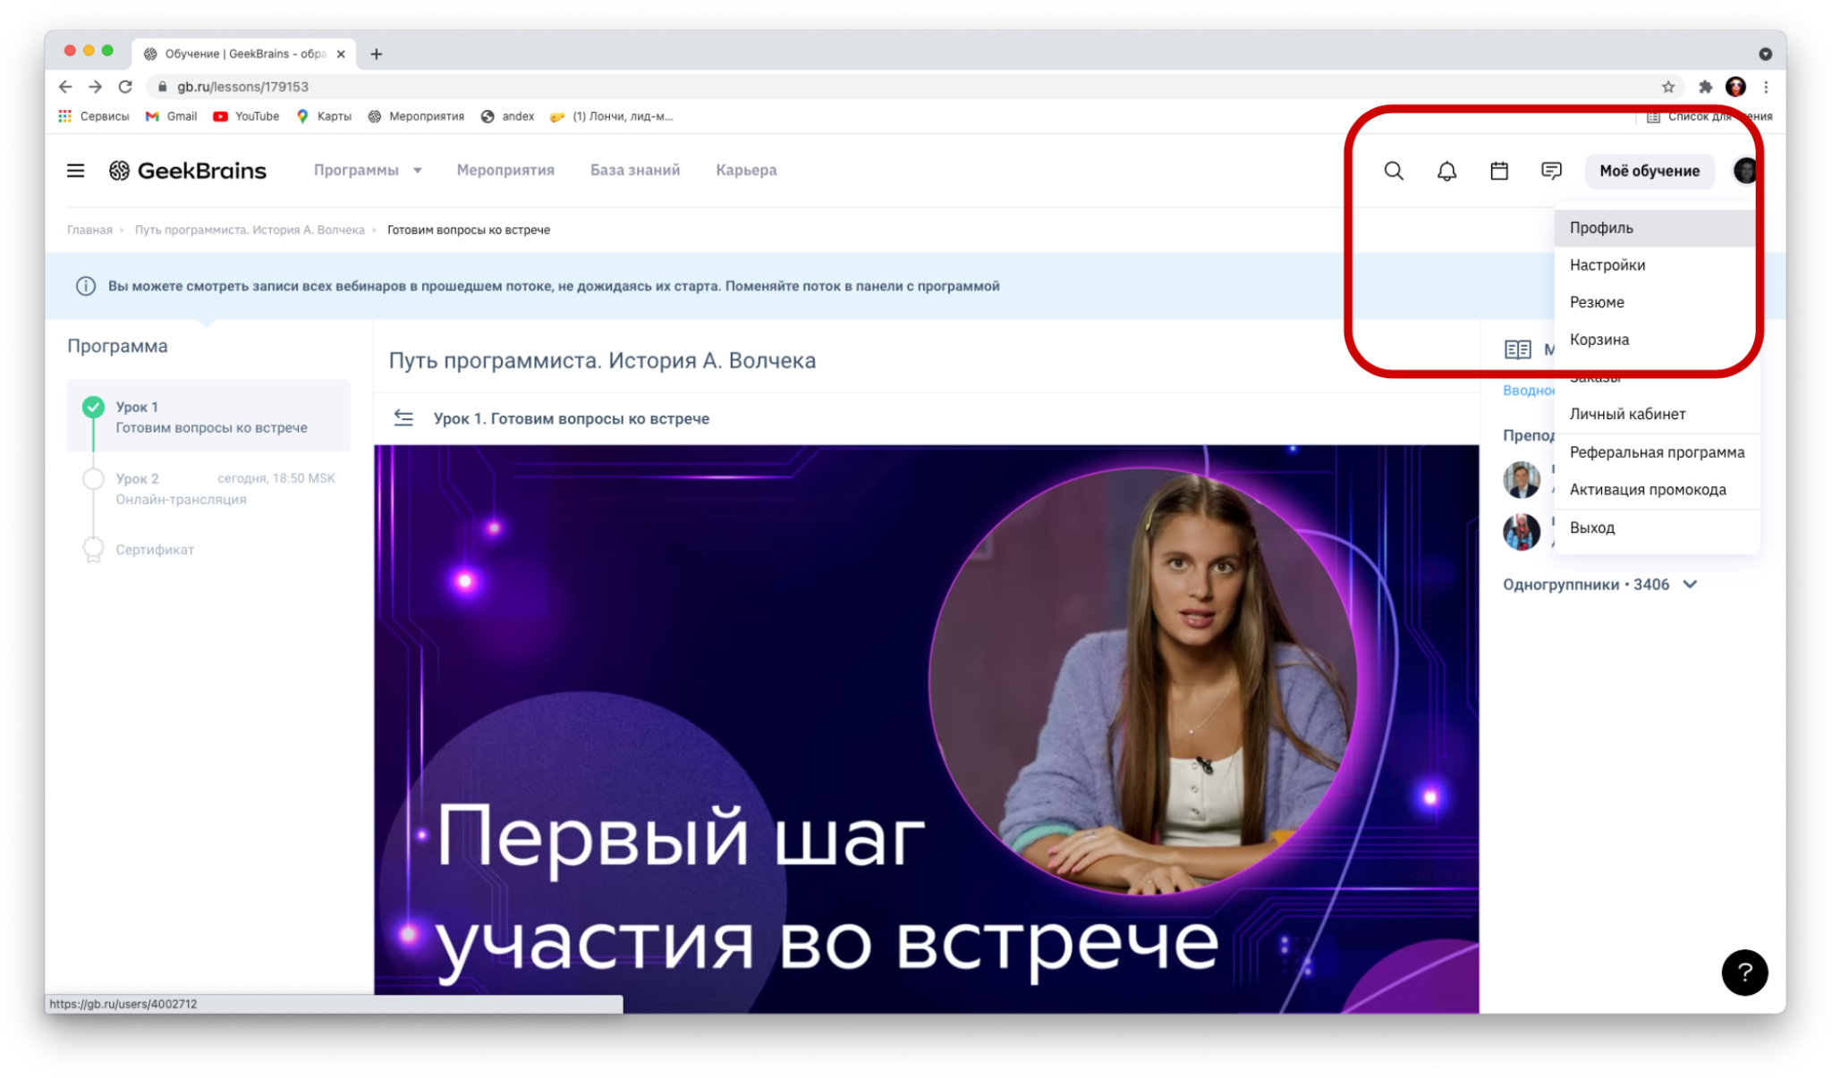Open the calendar icon in header

click(1499, 171)
